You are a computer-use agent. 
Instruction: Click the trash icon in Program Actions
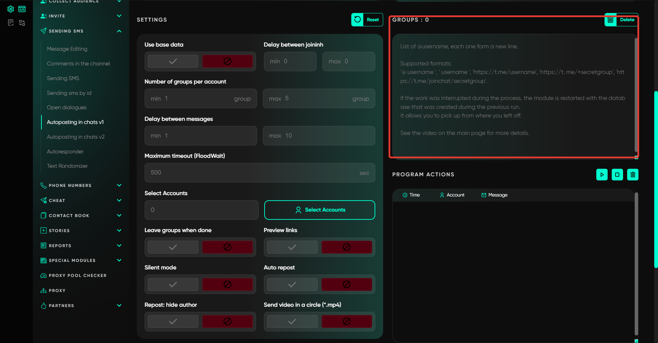[633, 175]
